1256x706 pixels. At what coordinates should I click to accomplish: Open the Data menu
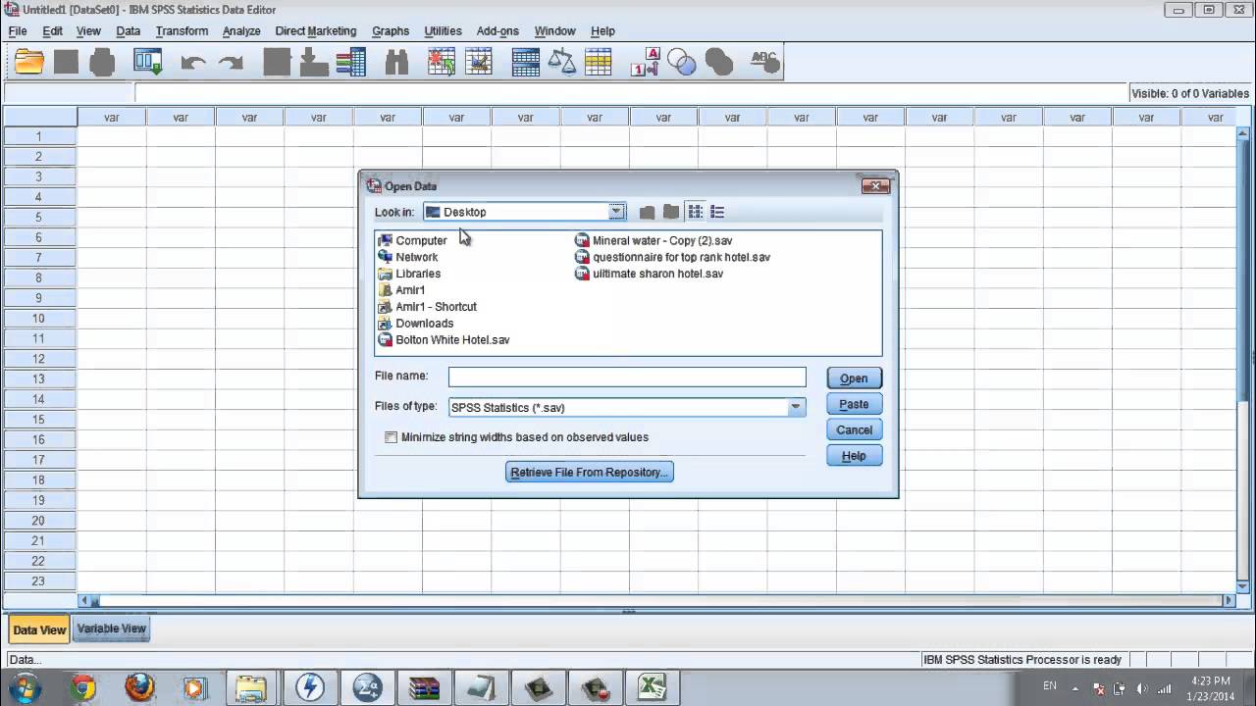(x=129, y=31)
